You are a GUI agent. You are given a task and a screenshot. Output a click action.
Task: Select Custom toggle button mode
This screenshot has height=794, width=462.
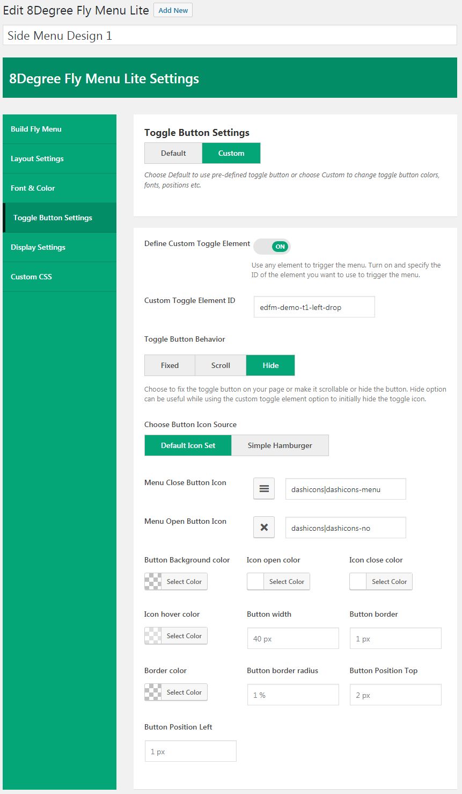[x=231, y=153]
